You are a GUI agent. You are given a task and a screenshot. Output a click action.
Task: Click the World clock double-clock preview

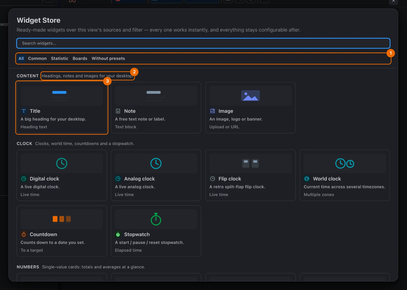coord(345,163)
